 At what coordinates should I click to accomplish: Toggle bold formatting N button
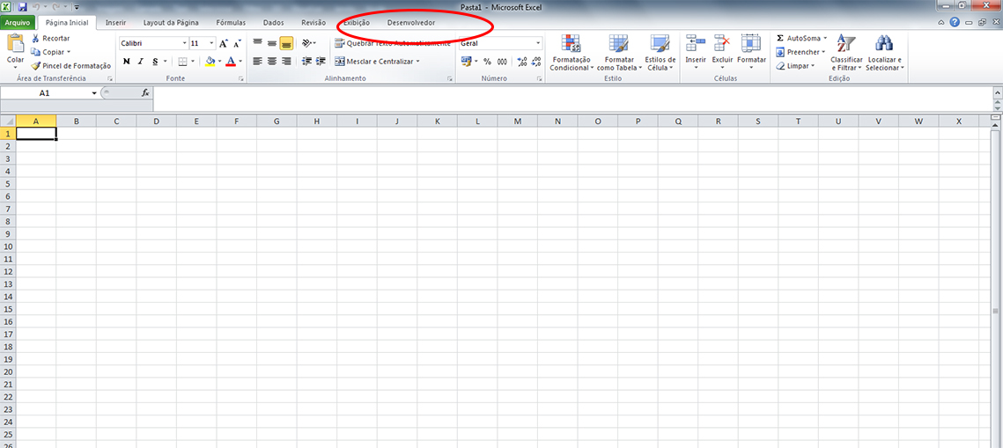tap(126, 62)
